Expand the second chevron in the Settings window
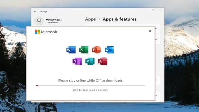This screenshot has width=199, height=112. point(156,40)
